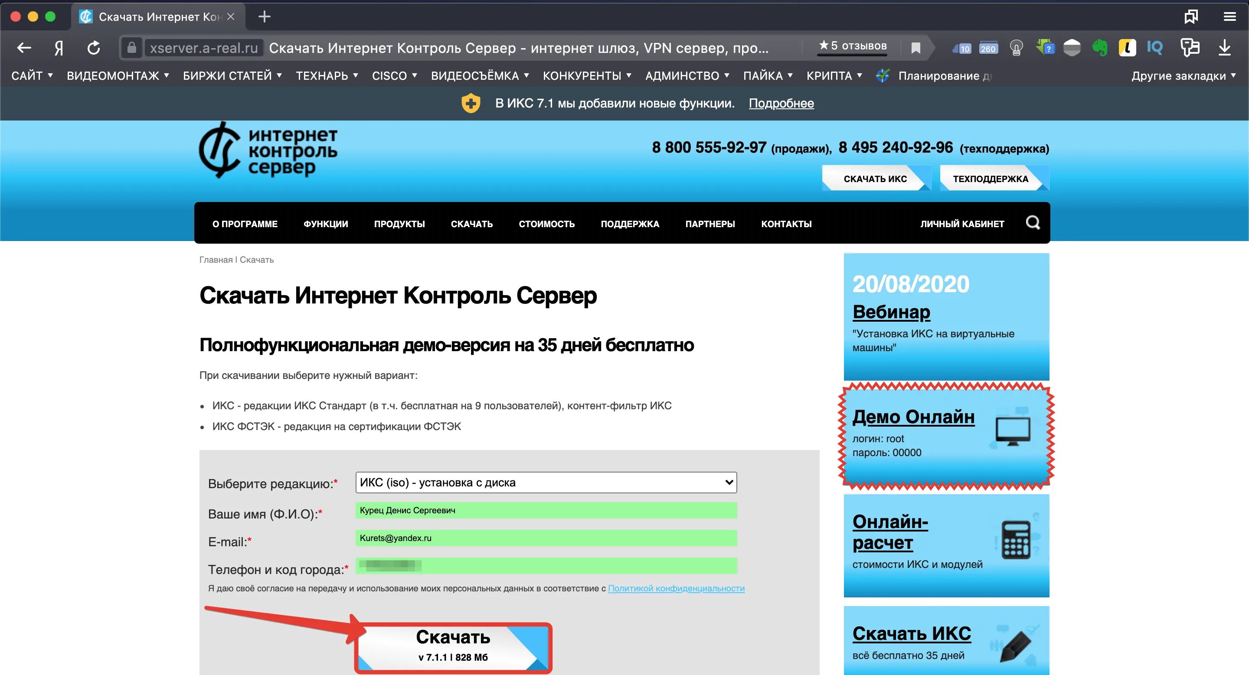
Task: Click the СКАЧАТЬ navigation tab
Action: point(471,224)
